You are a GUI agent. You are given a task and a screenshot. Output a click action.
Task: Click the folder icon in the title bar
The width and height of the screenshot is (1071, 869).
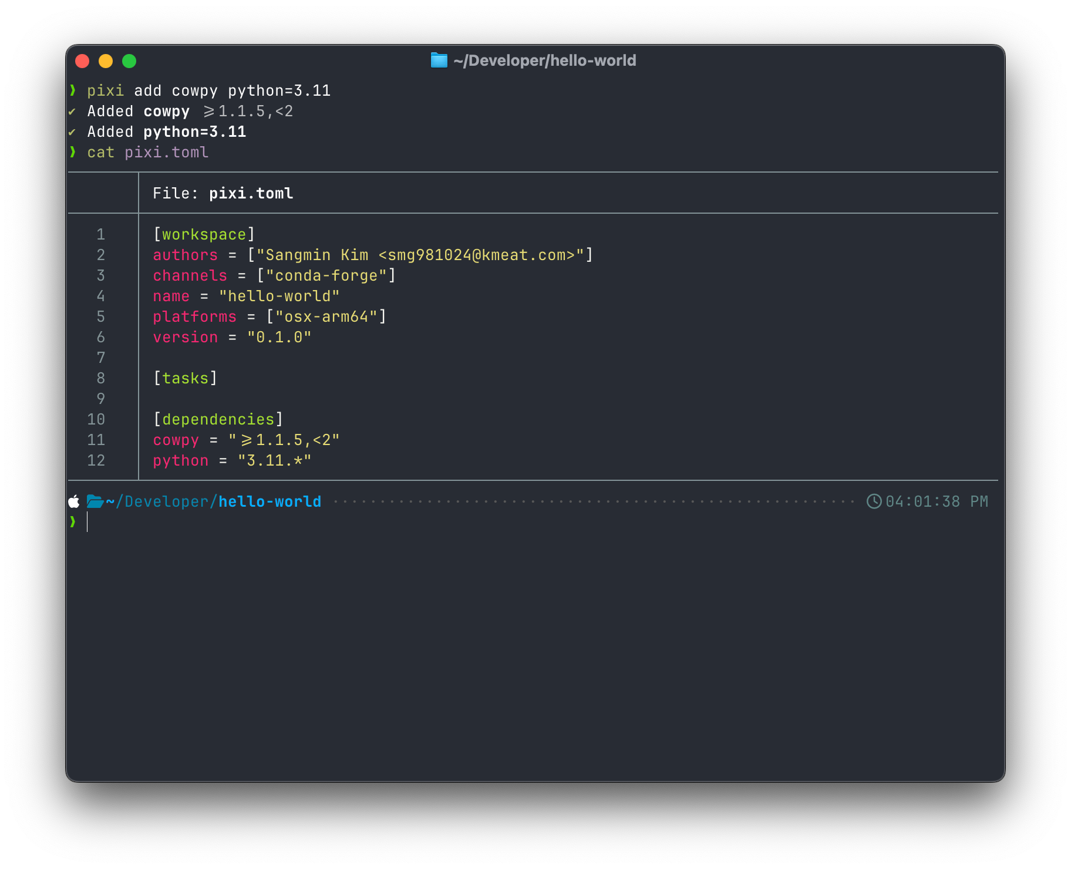point(439,60)
